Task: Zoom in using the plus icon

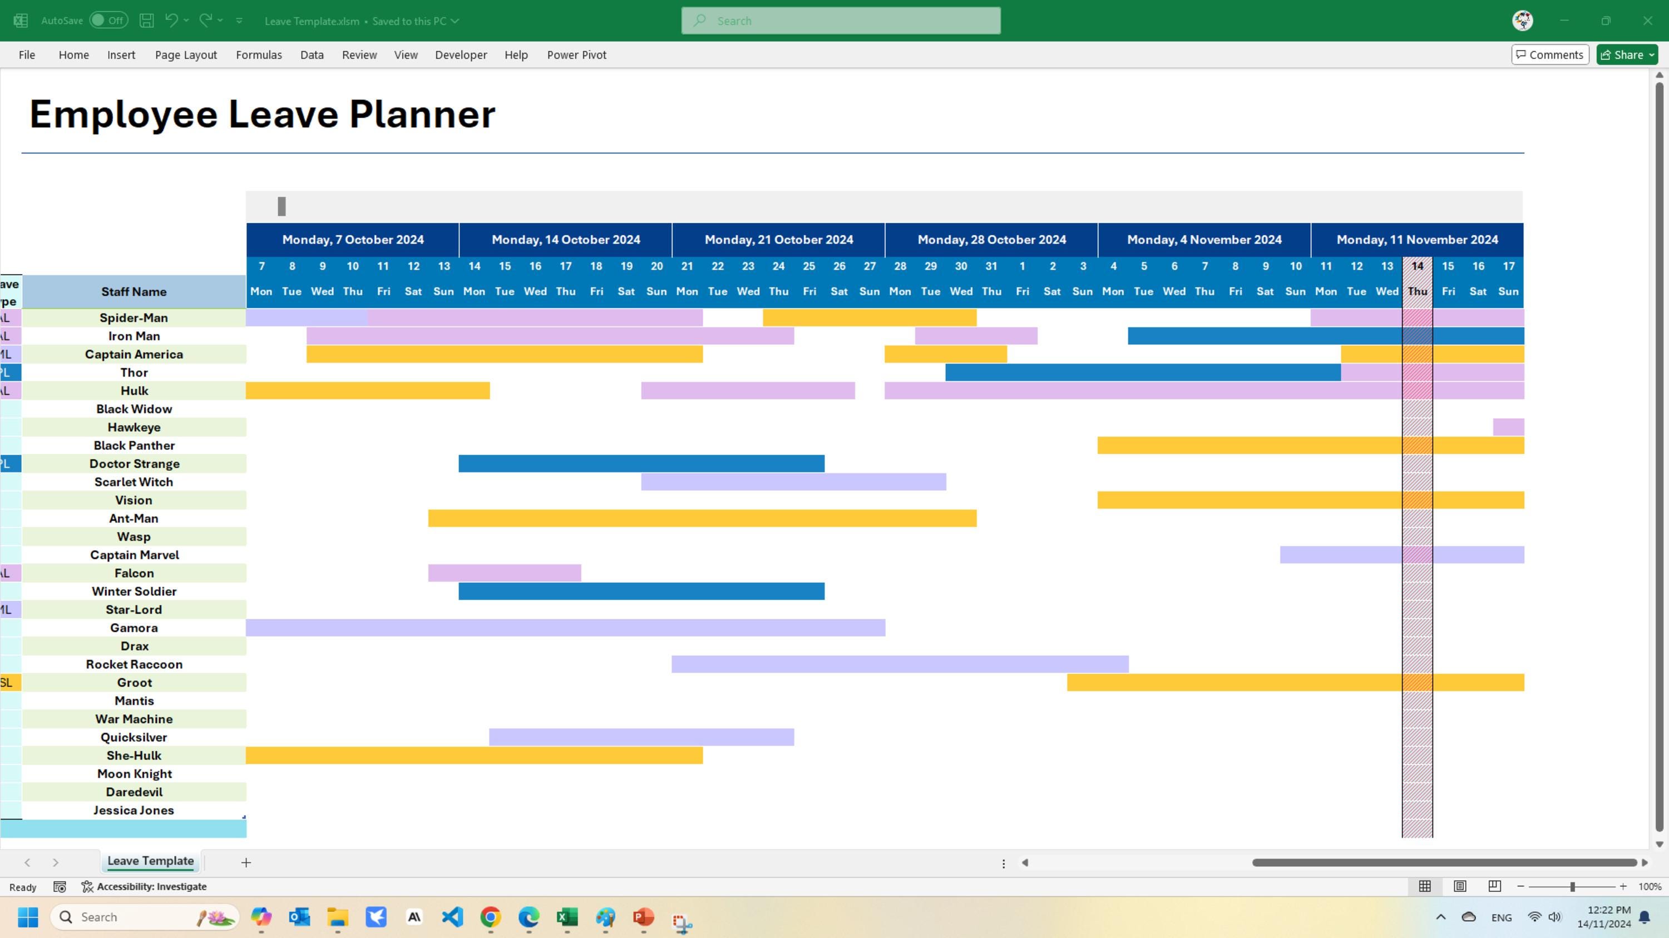Action: point(1623,886)
